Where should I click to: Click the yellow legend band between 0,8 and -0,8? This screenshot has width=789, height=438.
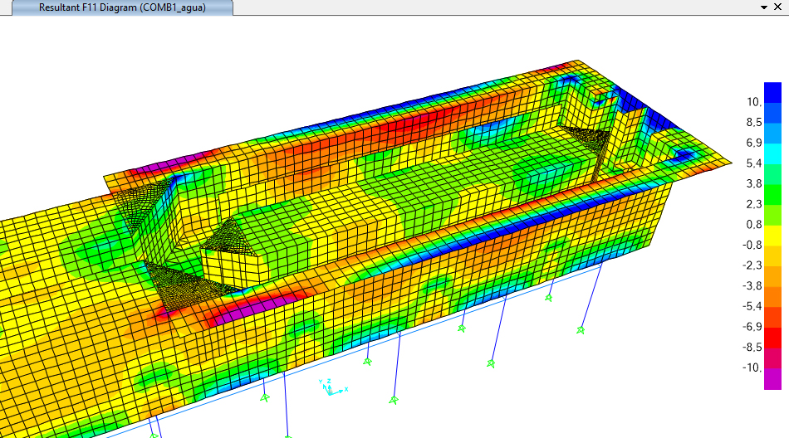pyautogui.click(x=772, y=236)
